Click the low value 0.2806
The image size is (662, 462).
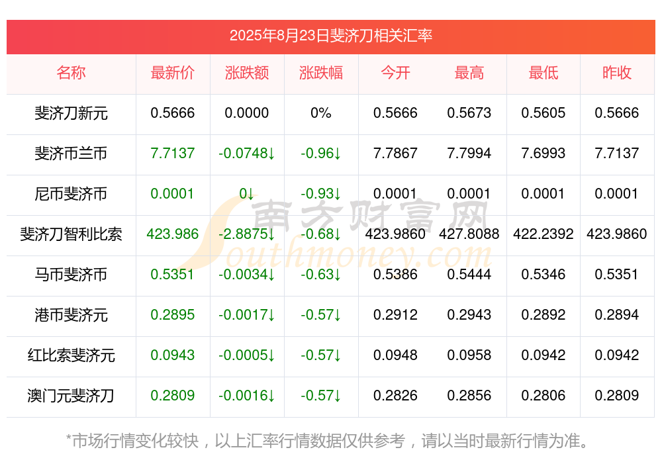coord(543,396)
